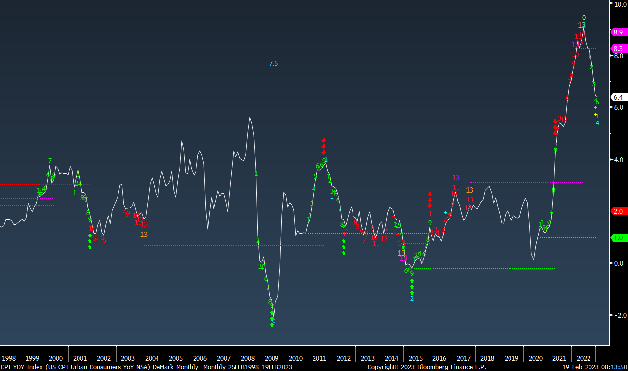Screen dimensions: 628x371
Task: Click the green up arrows at 2009 trough
Action: (272, 319)
